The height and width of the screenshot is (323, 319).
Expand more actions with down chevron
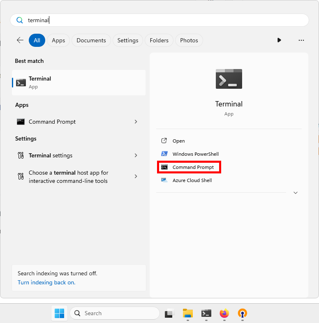tap(295, 193)
